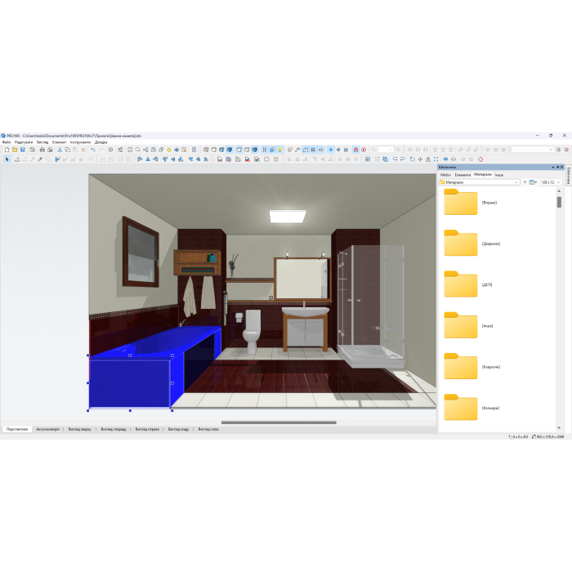Open the Матеріали folder path dropdown
Image resolution: width=572 pixels, height=572 pixels.
[x=479, y=182]
